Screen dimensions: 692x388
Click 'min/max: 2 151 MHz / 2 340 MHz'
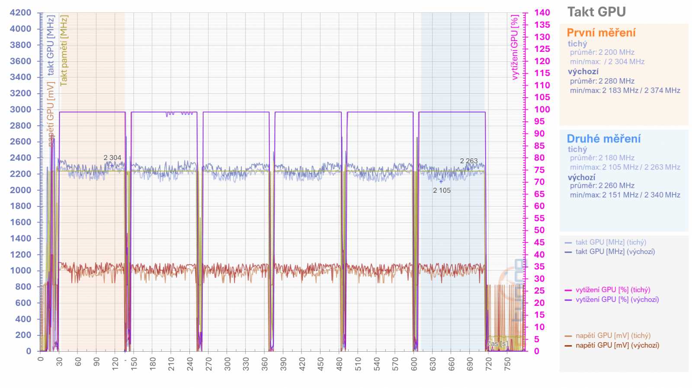point(625,195)
